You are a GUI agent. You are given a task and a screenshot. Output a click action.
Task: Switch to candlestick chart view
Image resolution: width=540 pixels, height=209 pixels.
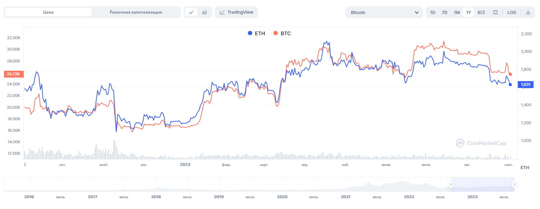[204, 12]
